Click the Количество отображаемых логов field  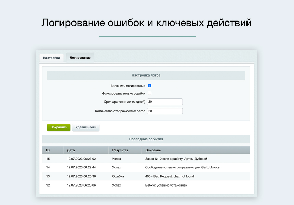pos(165,111)
